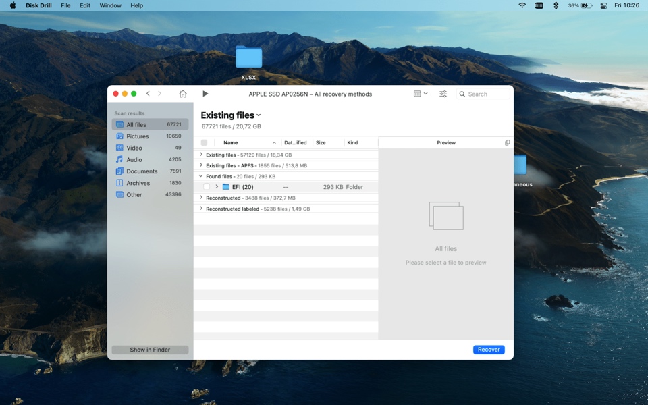Click the Other count 43396
Viewport: 648px width, 405px height.
click(173, 194)
